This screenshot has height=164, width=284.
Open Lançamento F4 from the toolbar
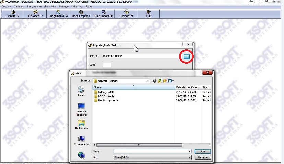pos(58,14)
